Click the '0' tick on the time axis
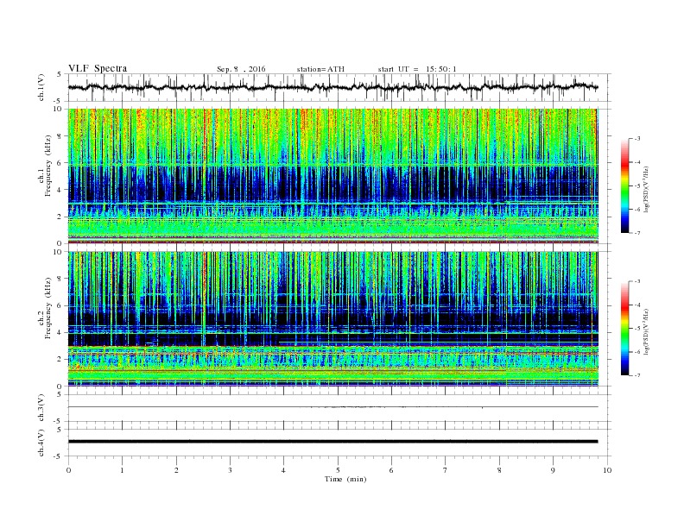Viewport: 684px width, 528px height. pyautogui.click(x=68, y=470)
